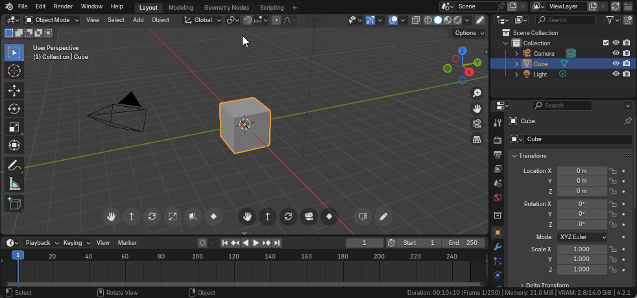Switch perspective/orthographic with the grid button
This screenshot has height=298, width=637.
coord(477,139)
